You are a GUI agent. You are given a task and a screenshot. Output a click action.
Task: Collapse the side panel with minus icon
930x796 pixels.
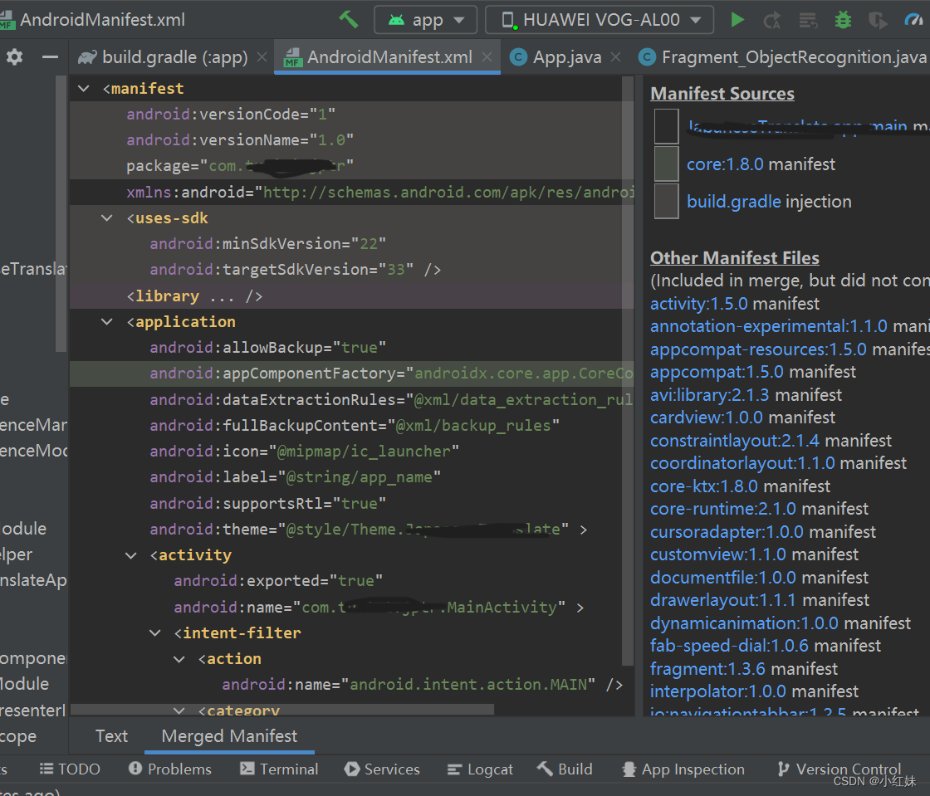coord(50,57)
